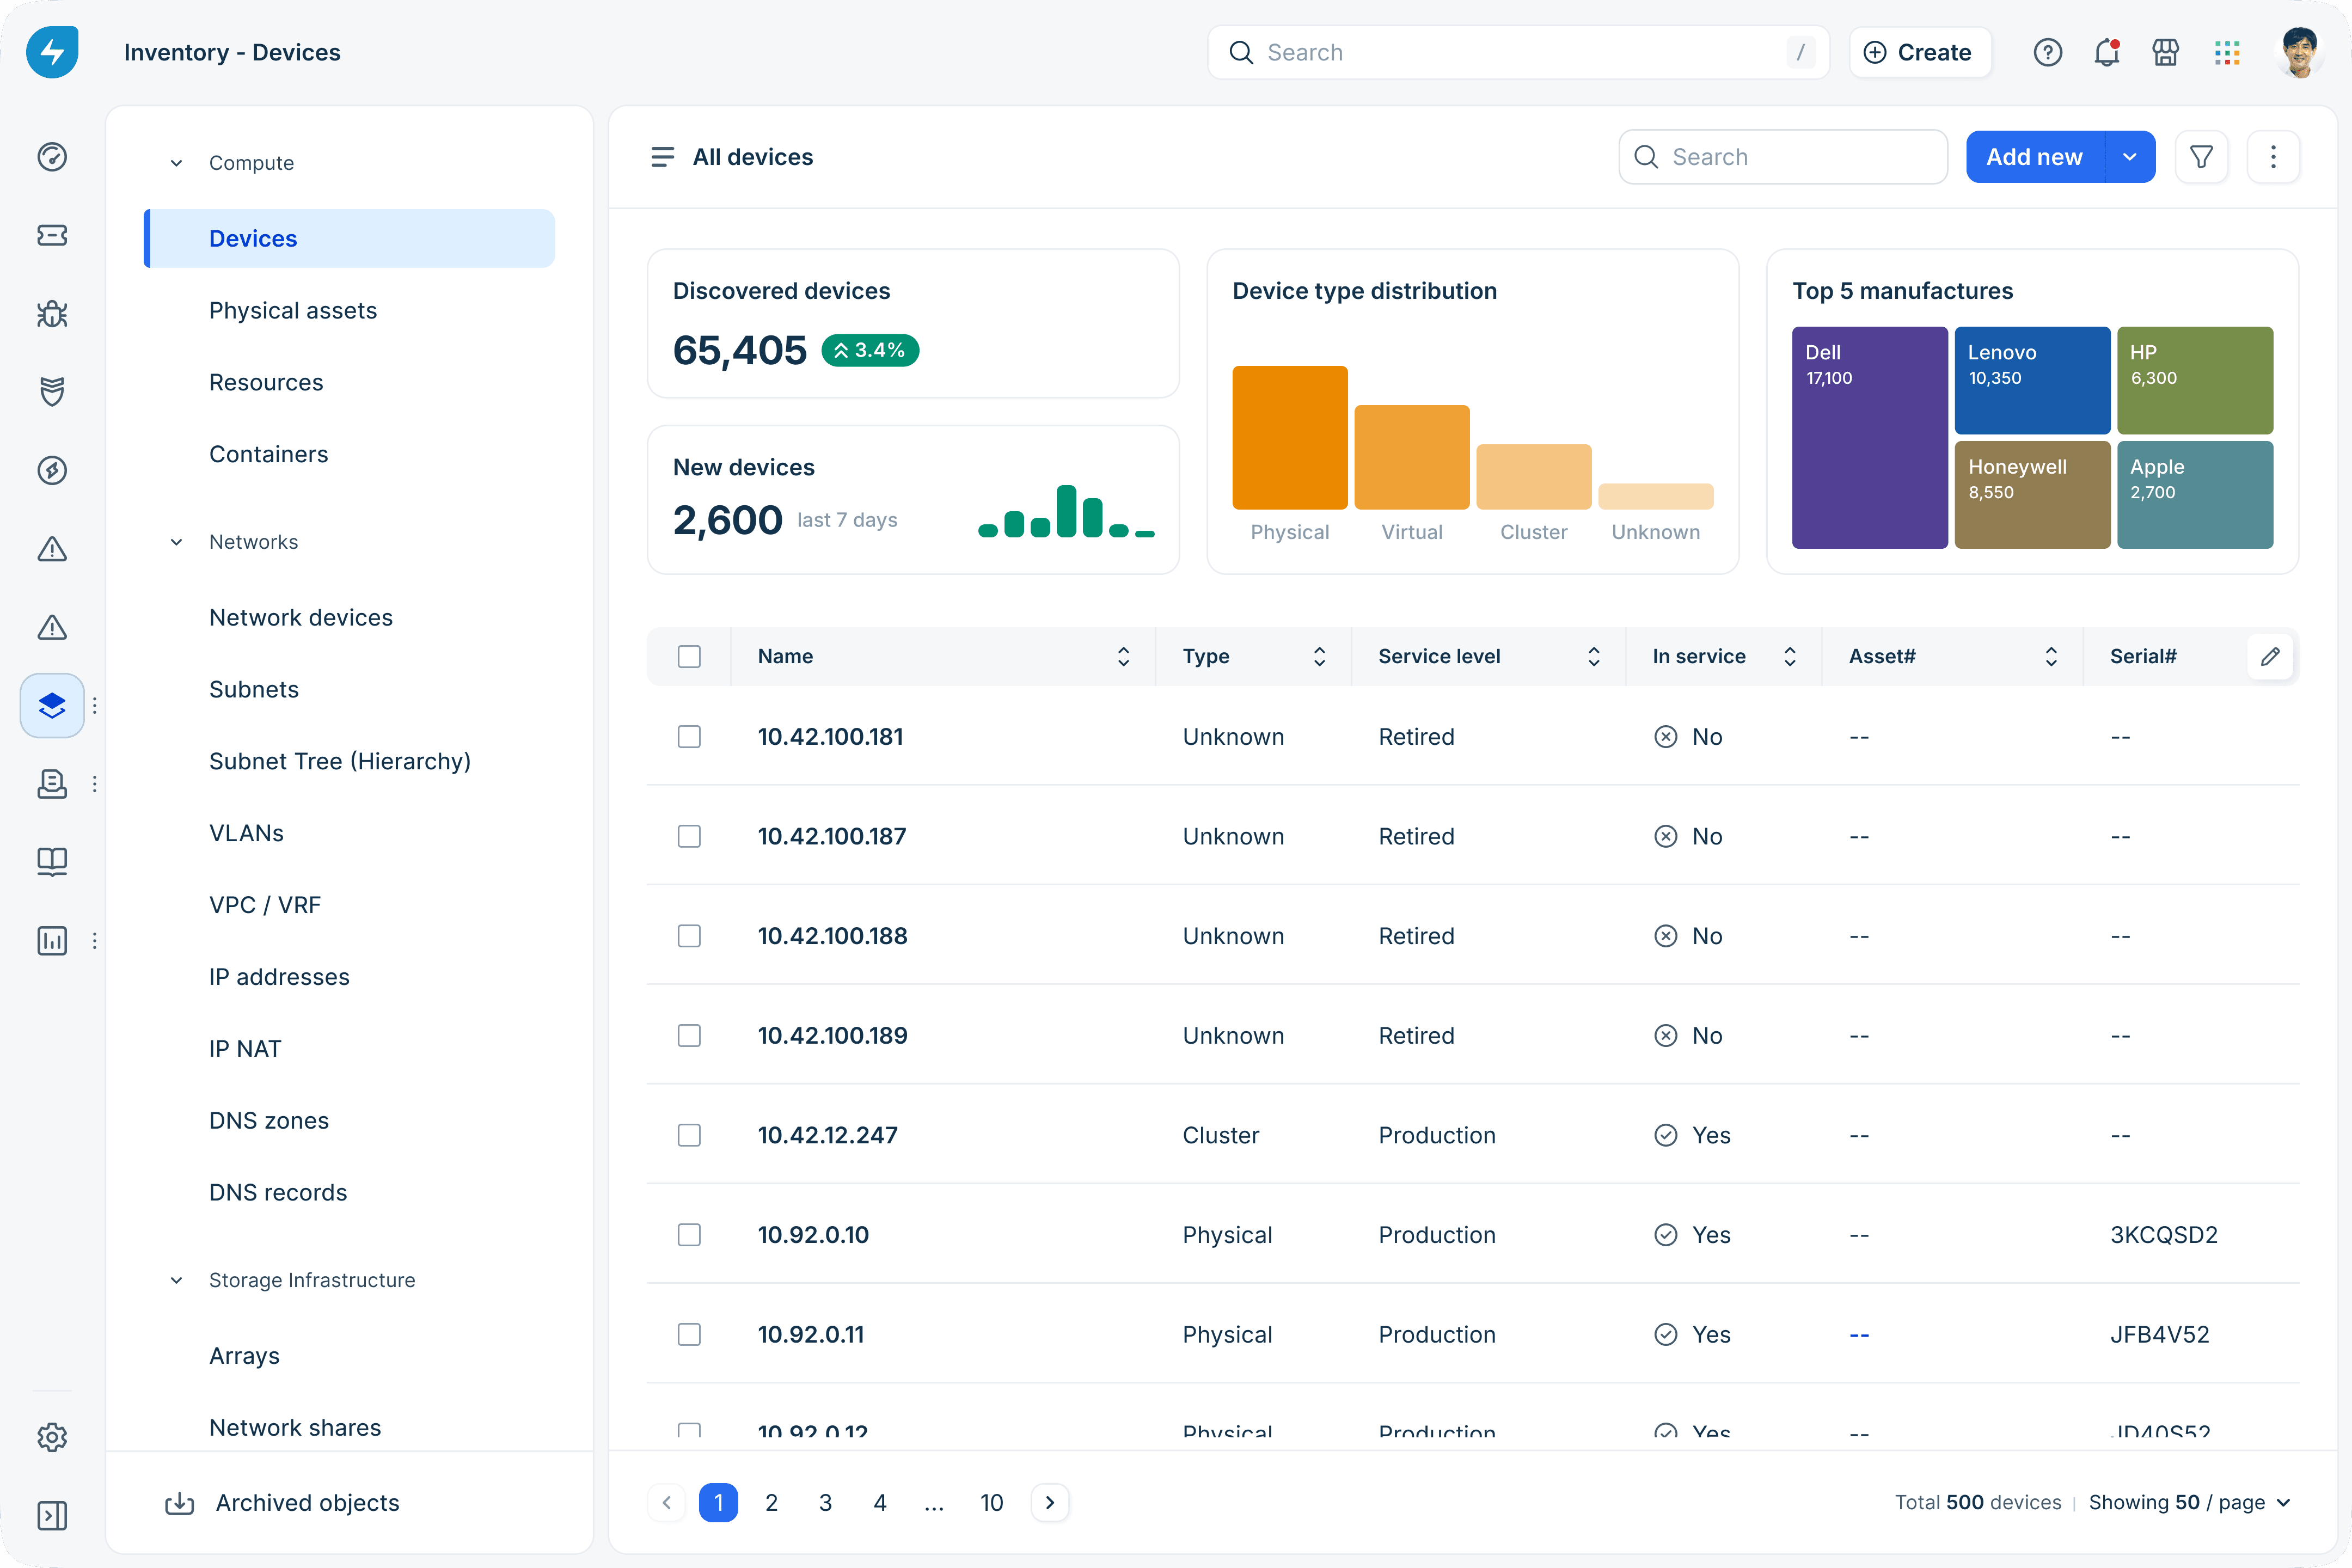Image resolution: width=2352 pixels, height=1568 pixels.
Task: Collapse the Networks section
Action: coord(176,542)
